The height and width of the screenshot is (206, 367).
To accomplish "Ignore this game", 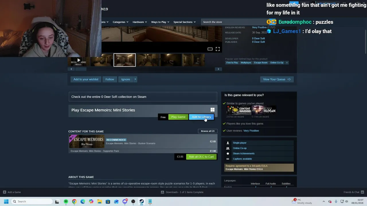I will [126, 79].
